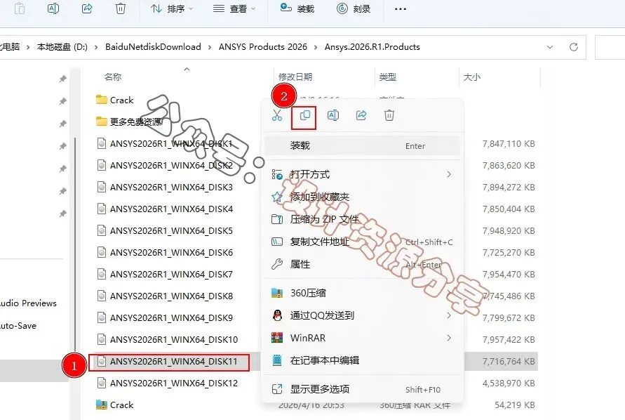Viewport: 625px width, 420px height.
Task: Choose 添加到收藏夹 in context menu
Action: coord(363,197)
